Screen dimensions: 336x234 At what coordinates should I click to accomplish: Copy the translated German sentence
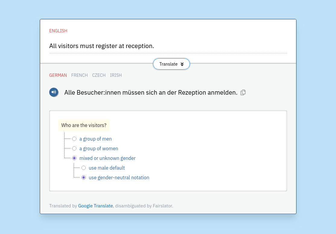point(243,93)
